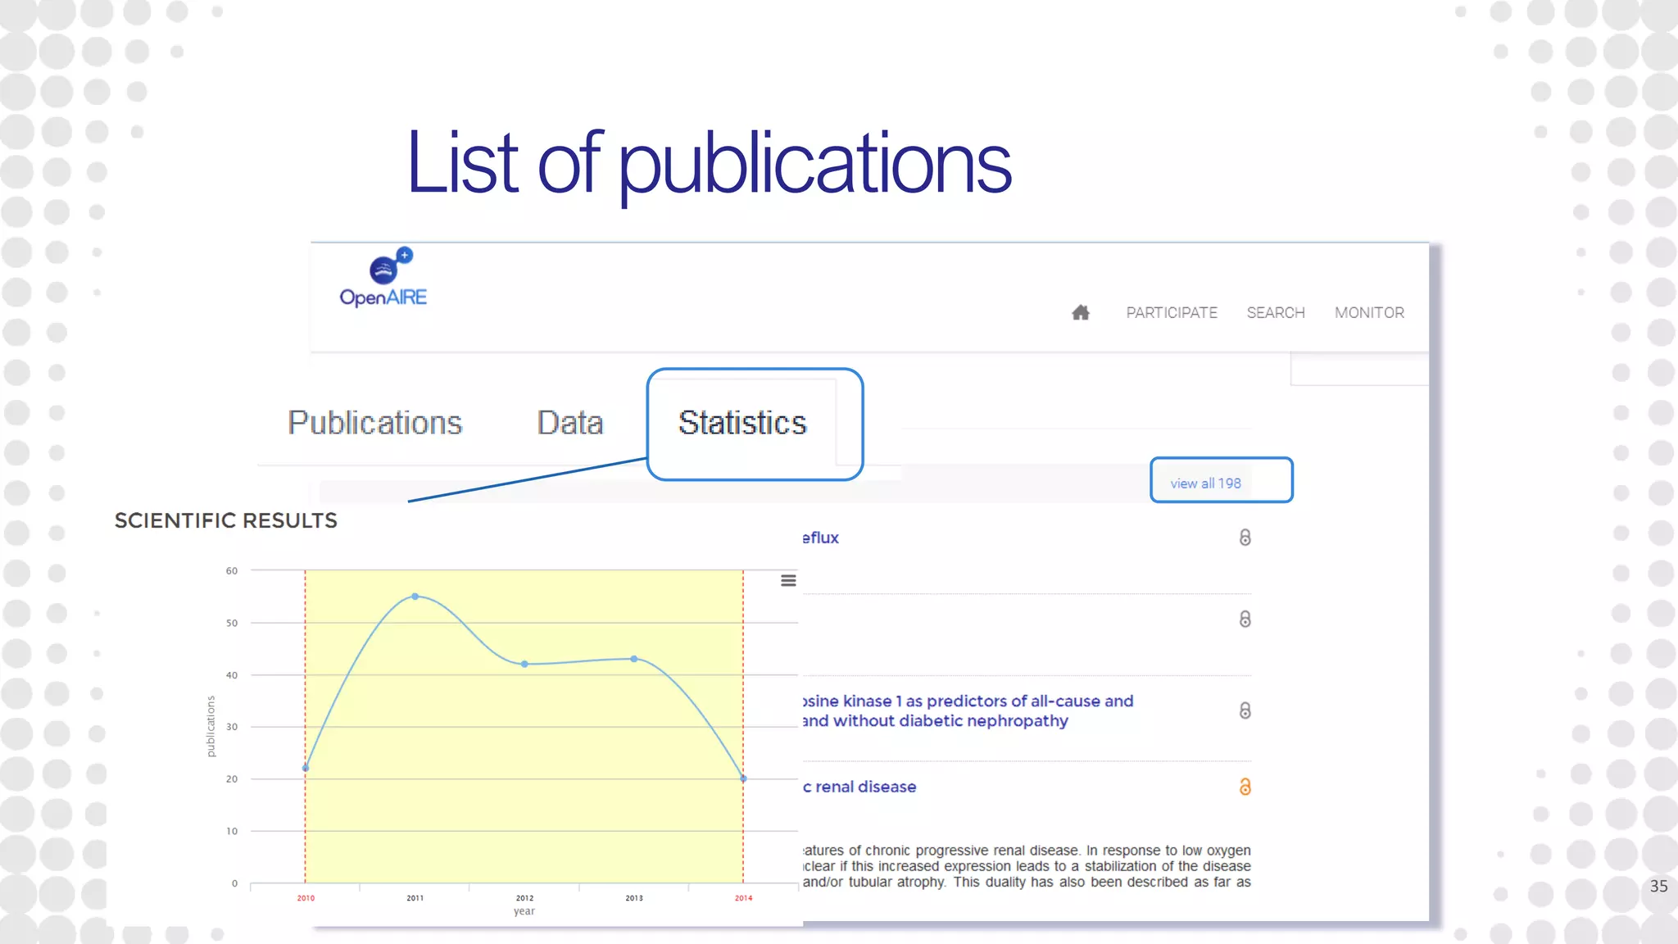This screenshot has height=944, width=1678.
Task: Click the lock icon beside 'eflux' publication
Action: coord(1245,538)
